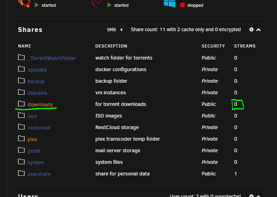Screen dimensions: 277x197
Task: Click the red stopped status icon
Action: [x=182, y=5]
